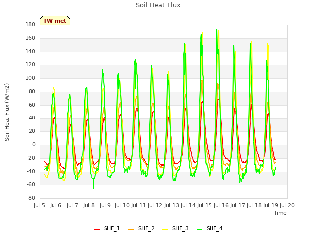Screen dimensions: 317x238
Task: Click the -20 y-axis tick label
Action: click(31, 158)
